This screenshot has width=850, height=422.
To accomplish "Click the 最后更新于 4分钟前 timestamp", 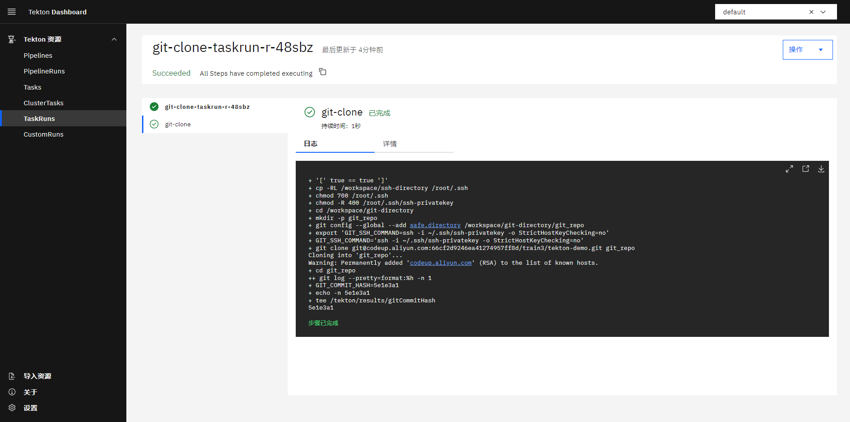I will (x=352, y=50).
